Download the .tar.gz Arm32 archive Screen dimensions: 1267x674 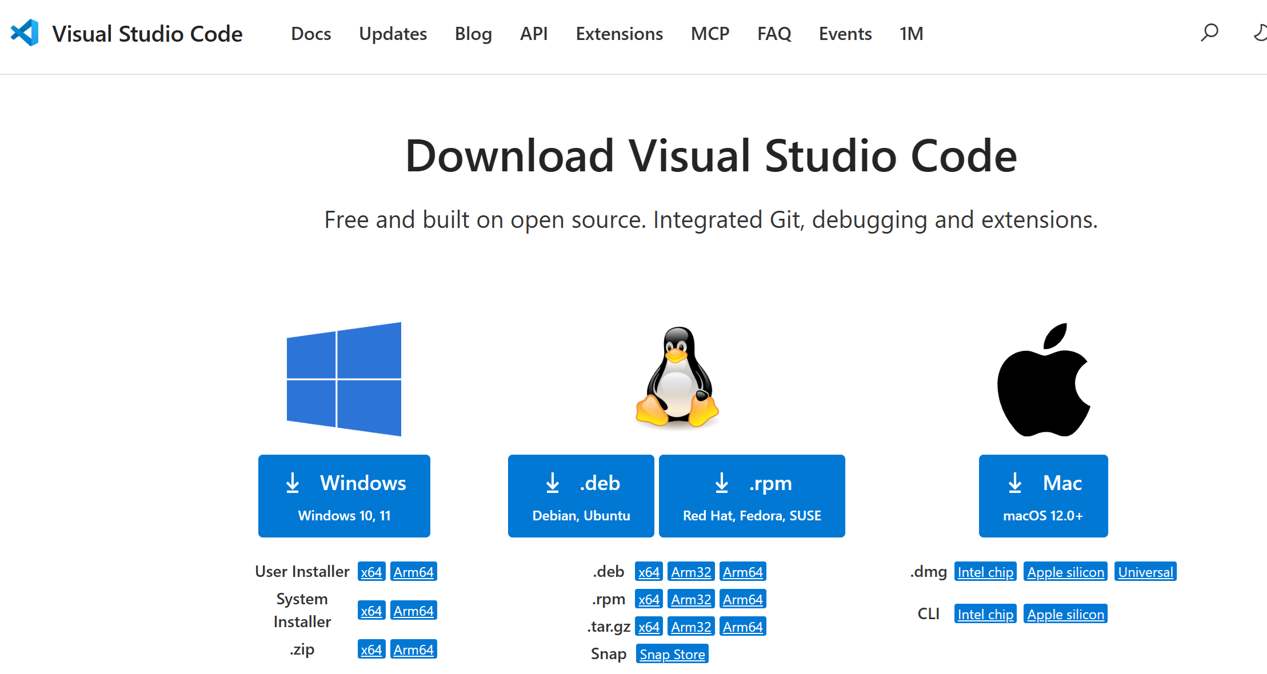[692, 627]
